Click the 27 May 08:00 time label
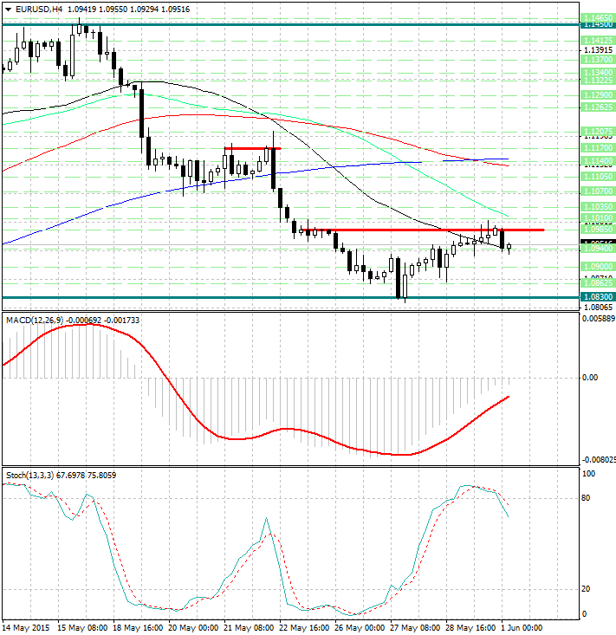The image size is (616, 635). [x=412, y=627]
